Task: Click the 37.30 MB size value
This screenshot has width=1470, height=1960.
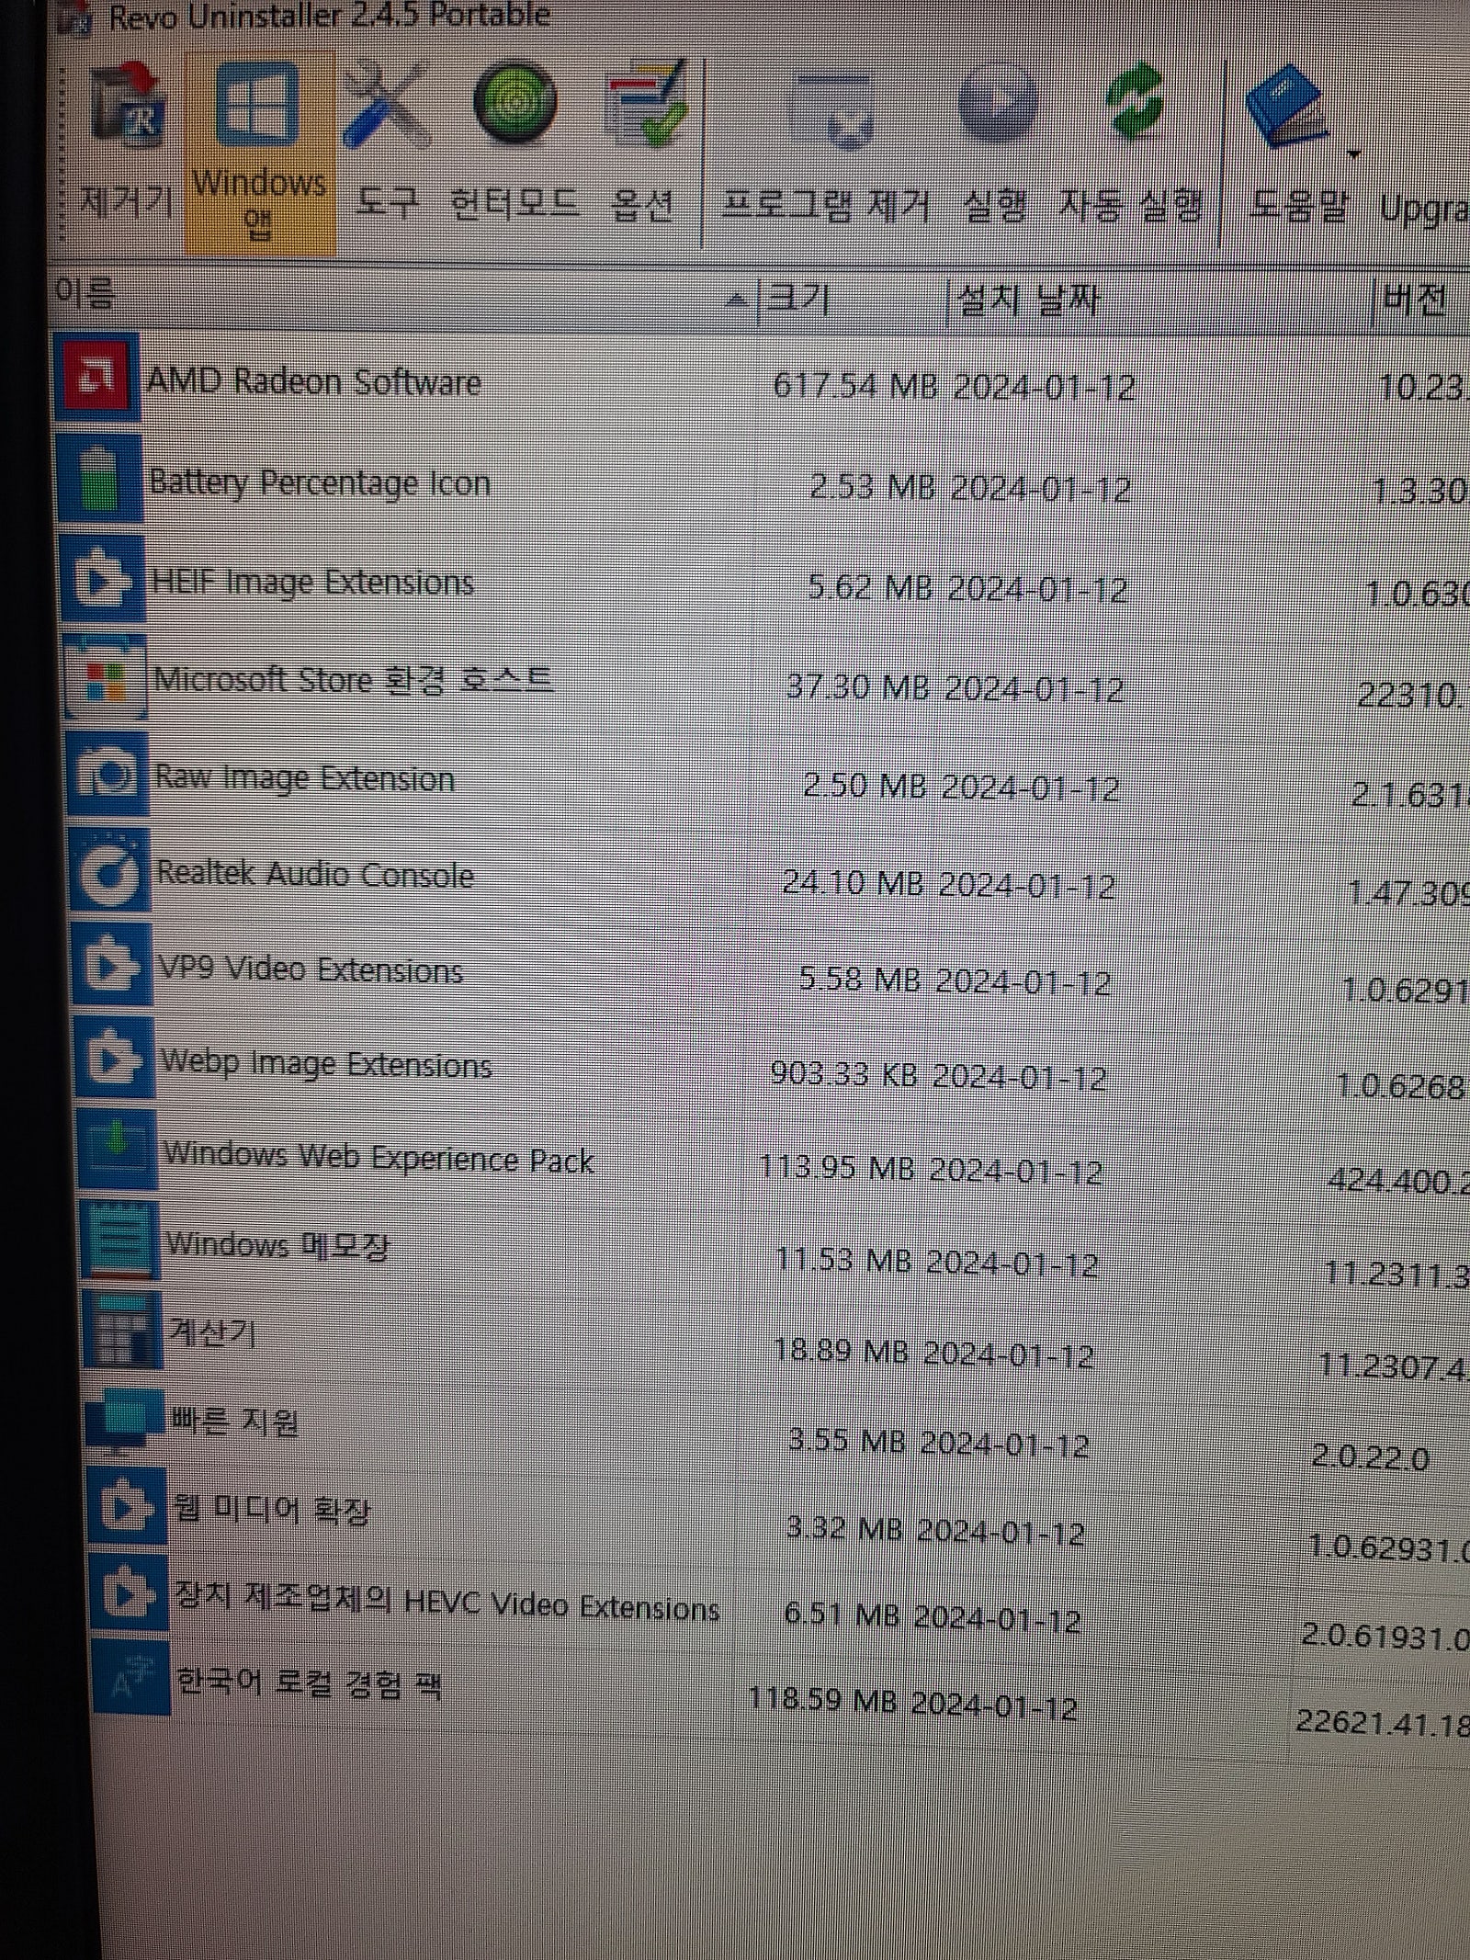Action: pyautogui.click(x=858, y=685)
